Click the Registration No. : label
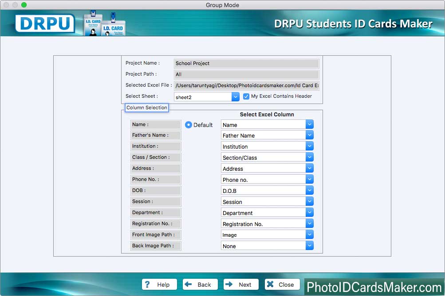Image resolution: width=445 pixels, height=296 pixels. tap(156, 223)
